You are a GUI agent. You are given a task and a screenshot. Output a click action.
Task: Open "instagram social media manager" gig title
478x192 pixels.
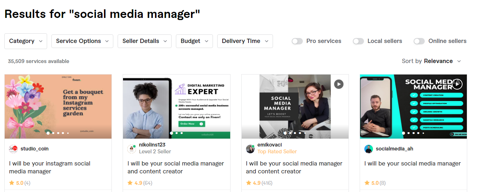50,167
